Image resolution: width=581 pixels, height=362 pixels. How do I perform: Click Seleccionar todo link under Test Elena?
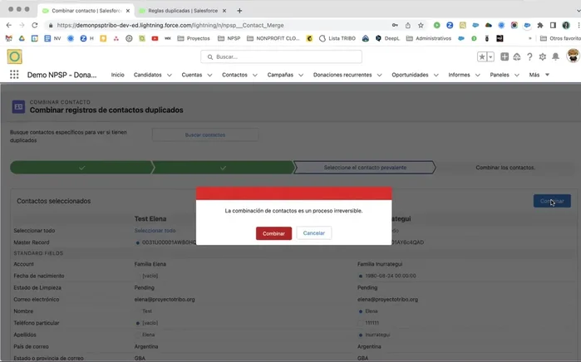pyautogui.click(x=155, y=231)
